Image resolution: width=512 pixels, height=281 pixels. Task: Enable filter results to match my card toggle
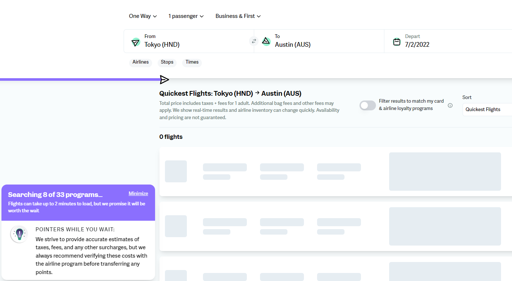point(368,105)
